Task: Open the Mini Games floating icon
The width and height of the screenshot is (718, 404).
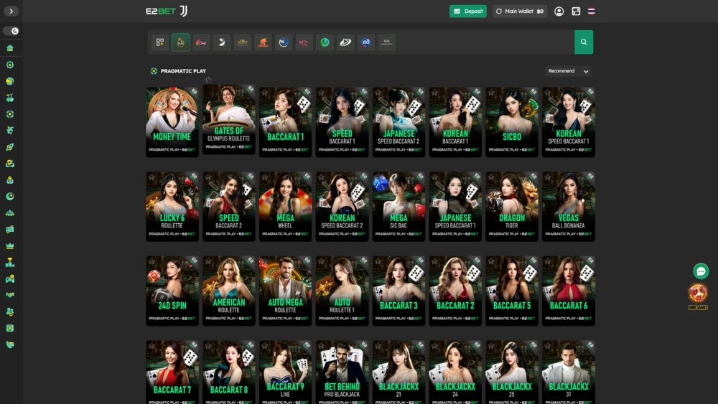Action: (x=698, y=296)
